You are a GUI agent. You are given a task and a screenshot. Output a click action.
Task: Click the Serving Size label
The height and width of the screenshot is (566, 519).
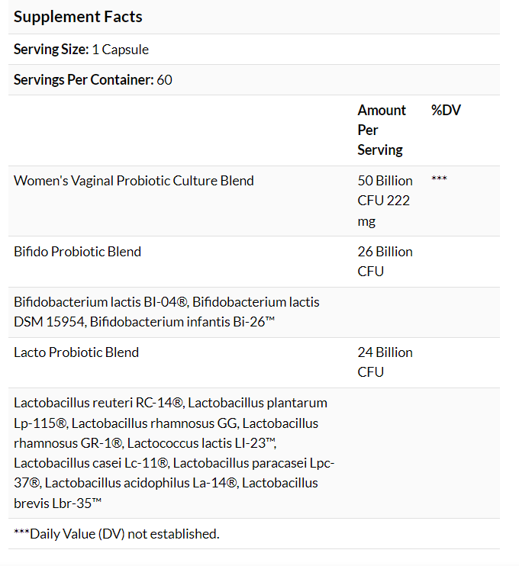point(50,50)
